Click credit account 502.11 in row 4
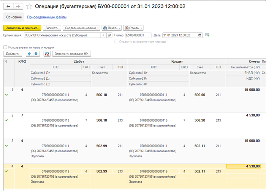Image resolution: width=266 pixels, height=191 pixels. 199,171
